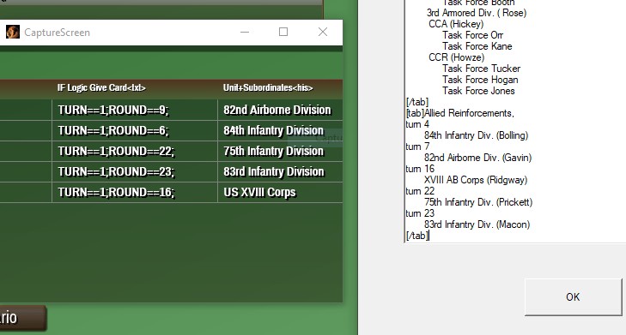Click the TURN==1;ROUND==16; logic cell

click(x=135, y=193)
